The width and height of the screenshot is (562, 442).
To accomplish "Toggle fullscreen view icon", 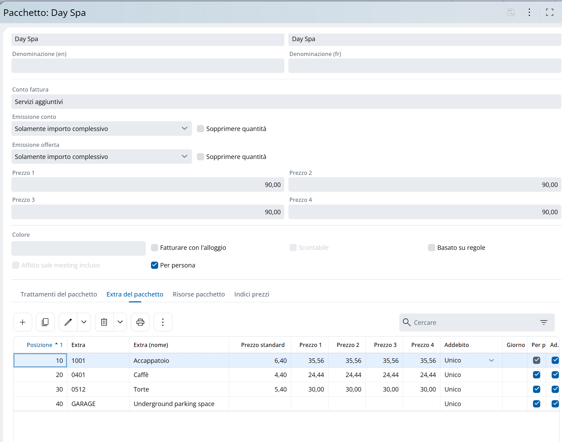I will click(x=550, y=12).
